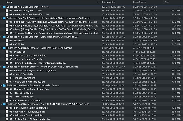The height and width of the screenshot is (121, 183).
Task: Sort by the Date Modified column header
Action: [108, 2]
